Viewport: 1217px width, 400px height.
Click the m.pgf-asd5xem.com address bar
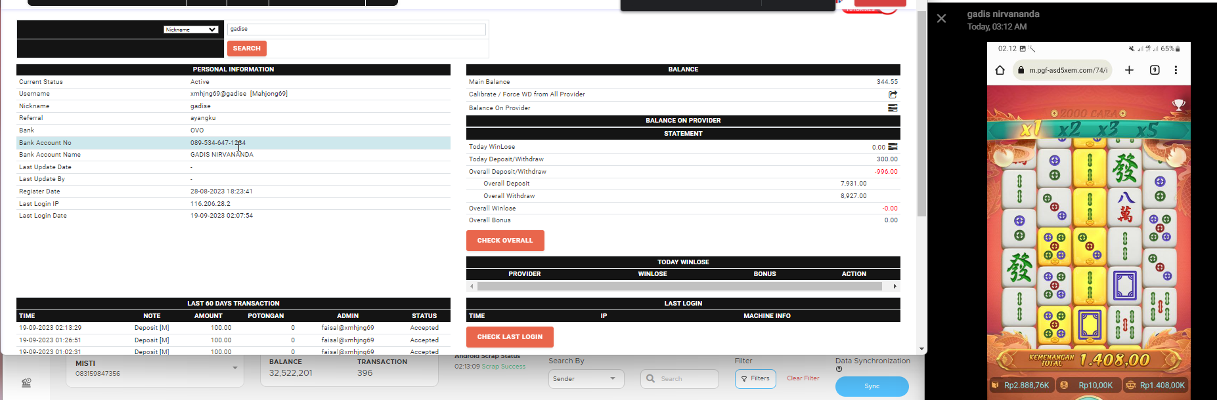point(1062,70)
